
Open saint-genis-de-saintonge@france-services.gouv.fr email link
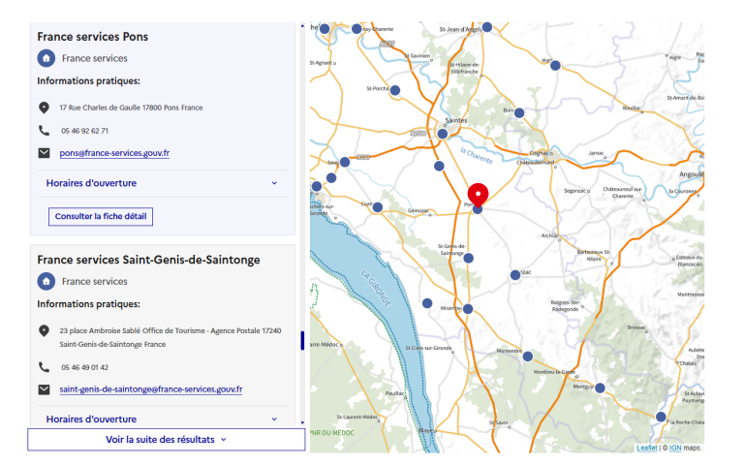coord(150,389)
